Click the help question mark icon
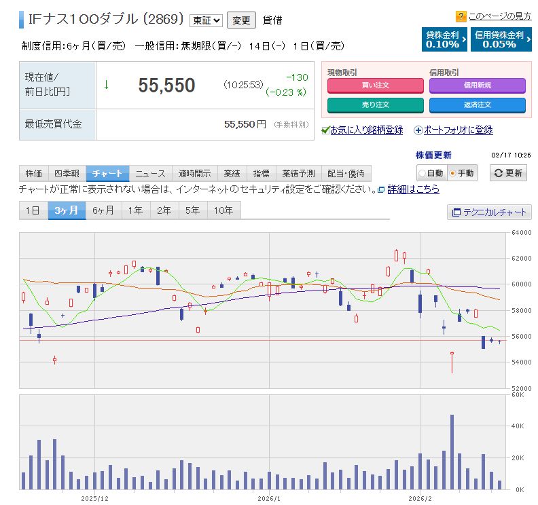This screenshot has height=505, width=538. point(461,16)
